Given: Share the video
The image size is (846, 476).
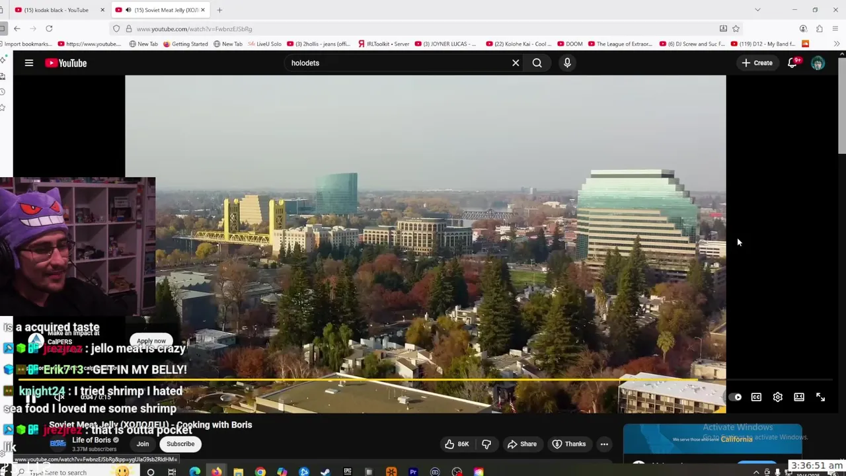Looking at the screenshot, I should tap(522, 444).
